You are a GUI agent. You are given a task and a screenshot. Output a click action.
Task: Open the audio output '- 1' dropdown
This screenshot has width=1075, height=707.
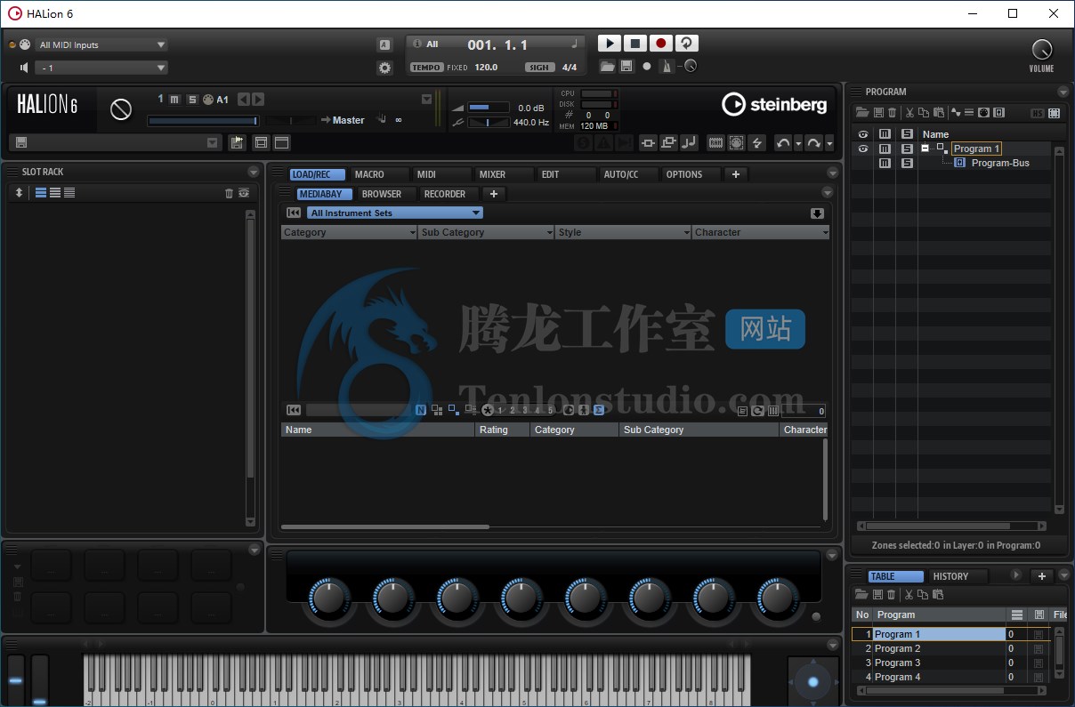pyautogui.click(x=100, y=68)
